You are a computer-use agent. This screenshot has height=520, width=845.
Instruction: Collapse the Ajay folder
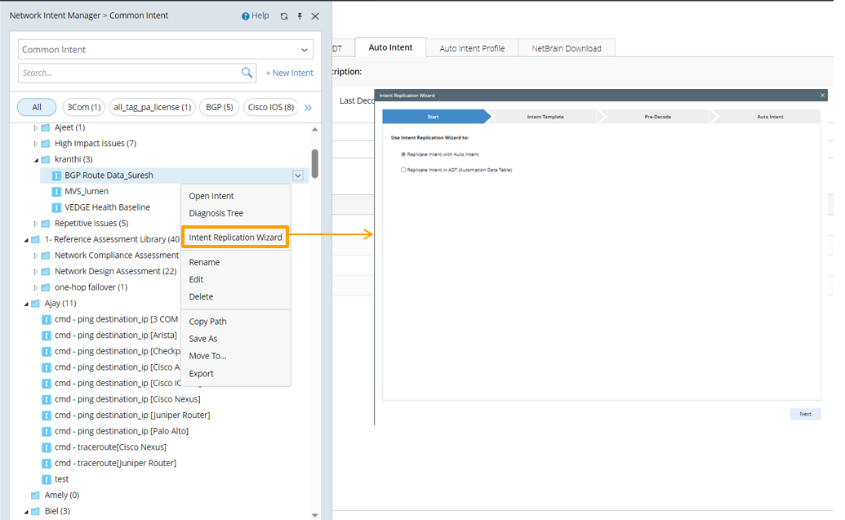(26, 304)
